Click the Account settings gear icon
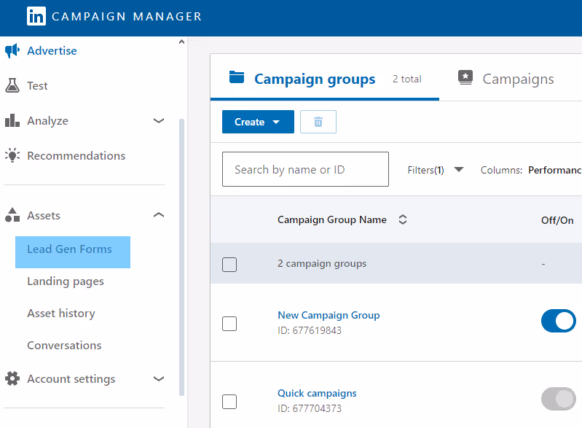The image size is (582, 428). point(12,378)
